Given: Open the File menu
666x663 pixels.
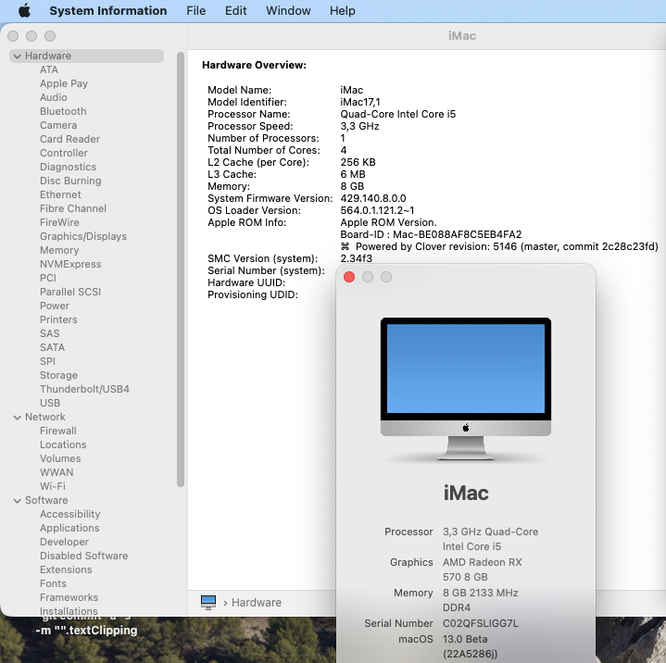Looking at the screenshot, I should (195, 10).
